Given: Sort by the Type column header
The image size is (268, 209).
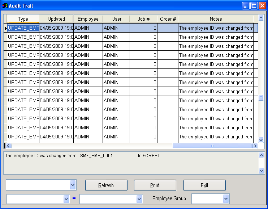Looking at the screenshot, I should click(23, 19).
